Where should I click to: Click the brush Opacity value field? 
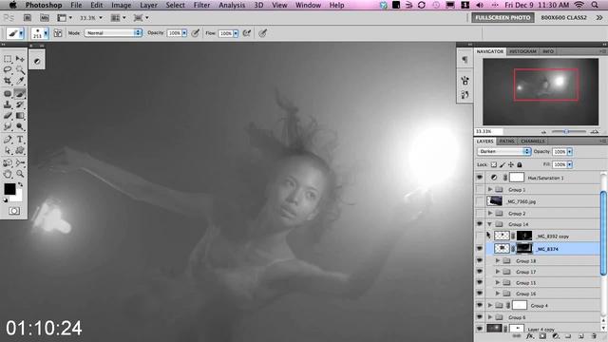pyautogui.click(x=175, y=33)
